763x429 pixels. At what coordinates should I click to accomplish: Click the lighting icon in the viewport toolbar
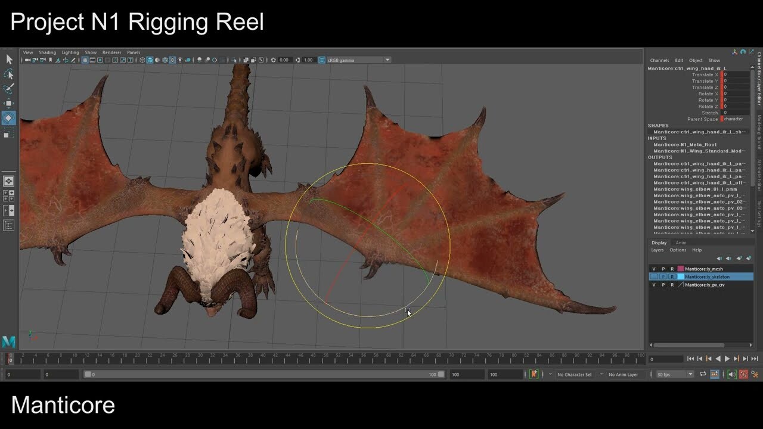(179, 60)
